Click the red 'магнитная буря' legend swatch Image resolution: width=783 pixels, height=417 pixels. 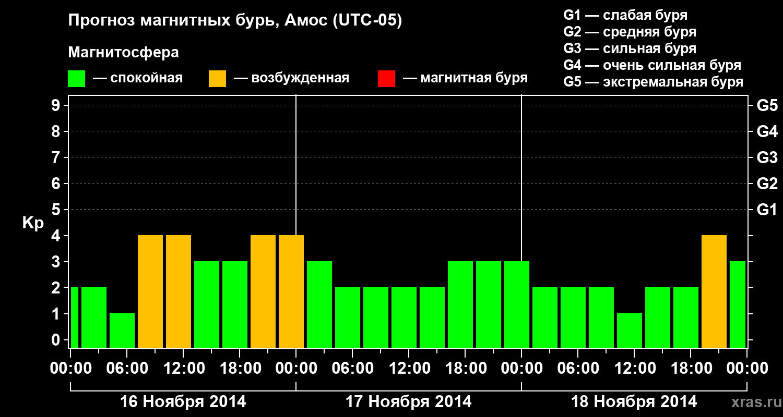[386, 79]
